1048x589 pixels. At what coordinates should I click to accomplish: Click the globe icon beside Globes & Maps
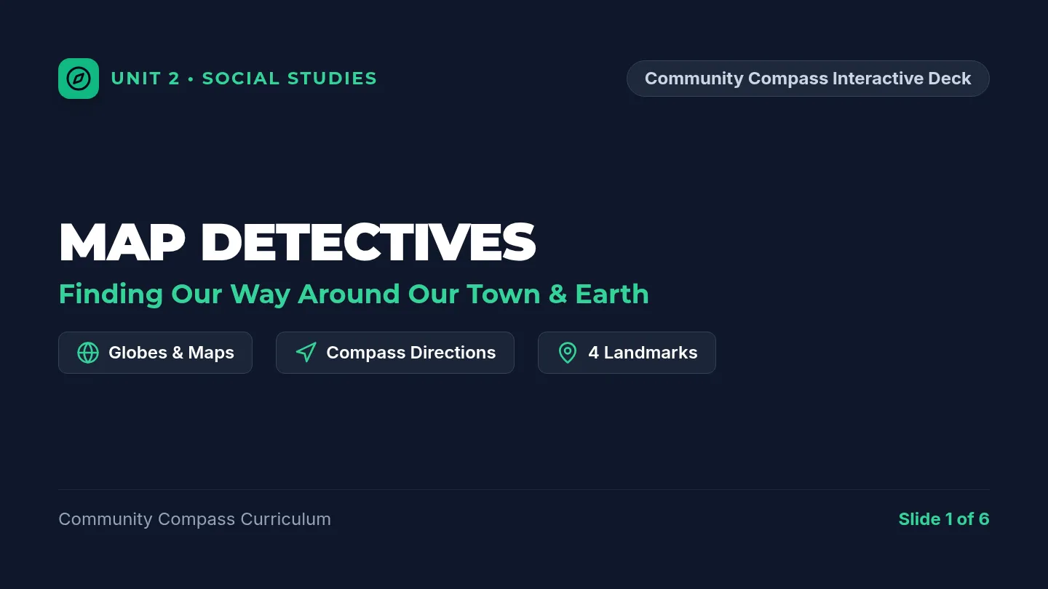coord(88,353)
